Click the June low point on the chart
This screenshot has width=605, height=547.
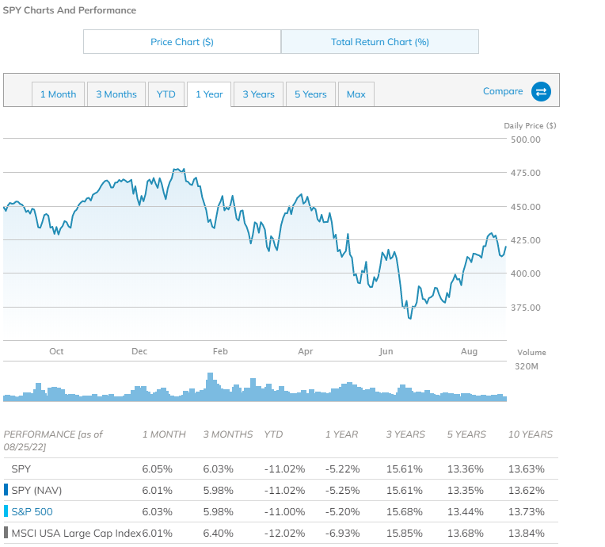tap(409, 317)
